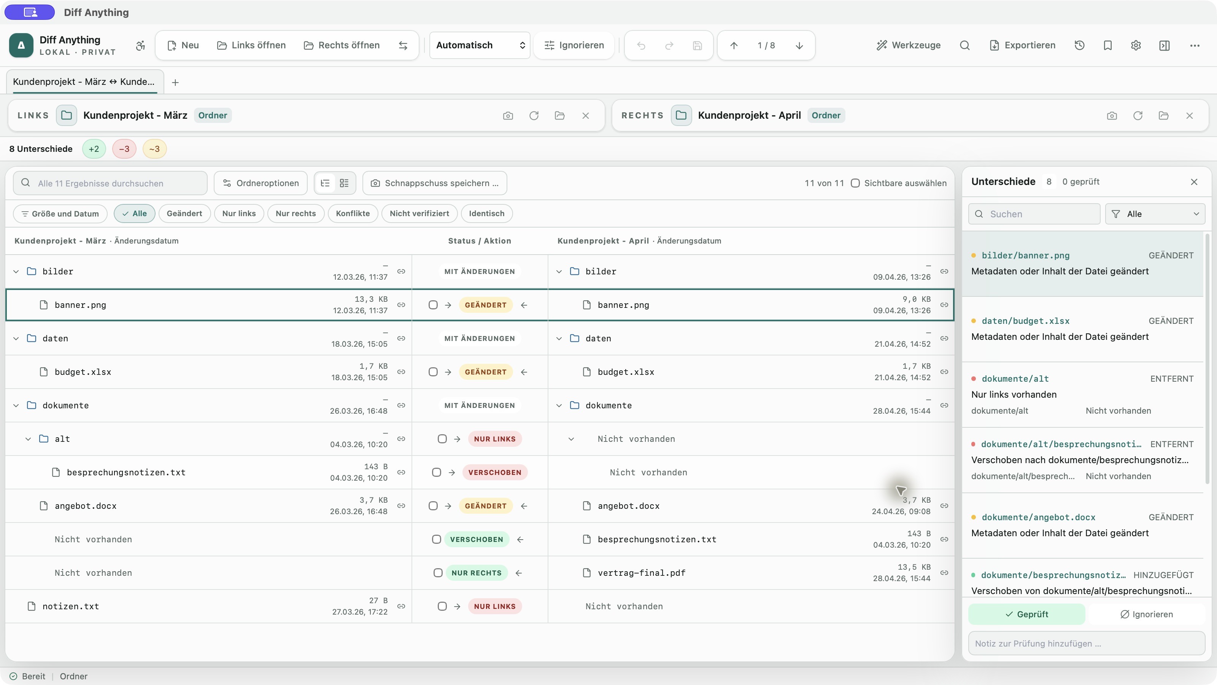The height and width of the screenshot is (685, 1217).
Task: Click the save disk icon
Action: [697, 45]
